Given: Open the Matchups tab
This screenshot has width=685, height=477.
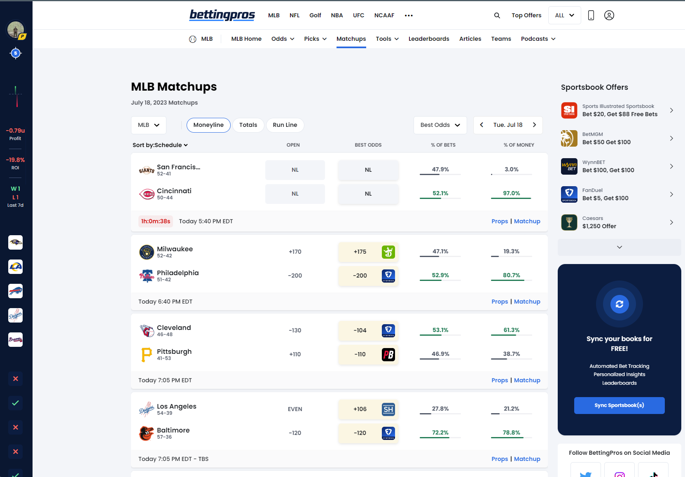Looking at the screenshot, I should [351, 39].
